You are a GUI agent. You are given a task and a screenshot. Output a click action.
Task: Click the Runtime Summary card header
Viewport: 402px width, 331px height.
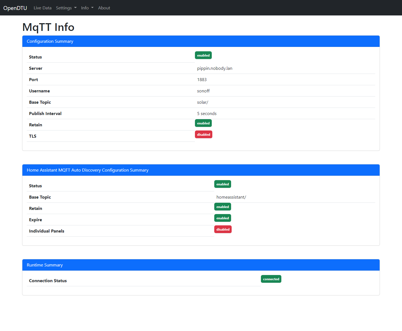(x=45, y=265)
